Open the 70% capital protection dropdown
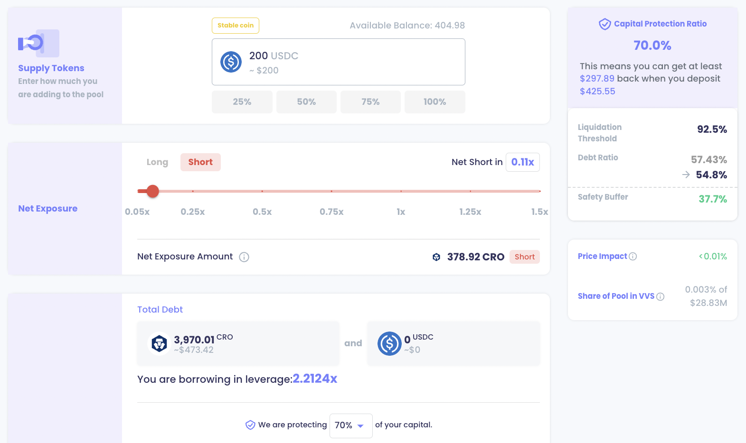 (x=350, y=425)
